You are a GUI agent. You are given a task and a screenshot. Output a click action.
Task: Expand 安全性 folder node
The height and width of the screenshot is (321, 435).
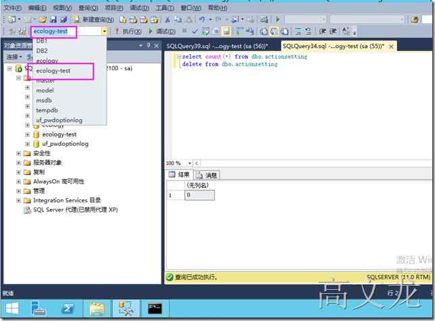[x=18, y=153]
